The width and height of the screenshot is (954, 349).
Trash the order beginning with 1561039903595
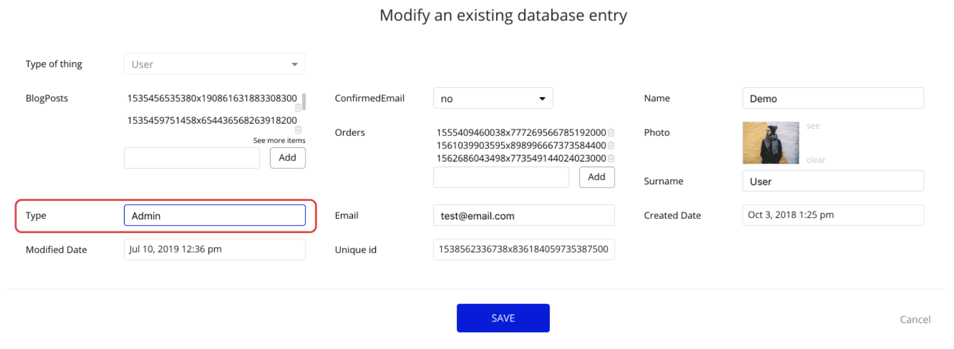[611, 145]
